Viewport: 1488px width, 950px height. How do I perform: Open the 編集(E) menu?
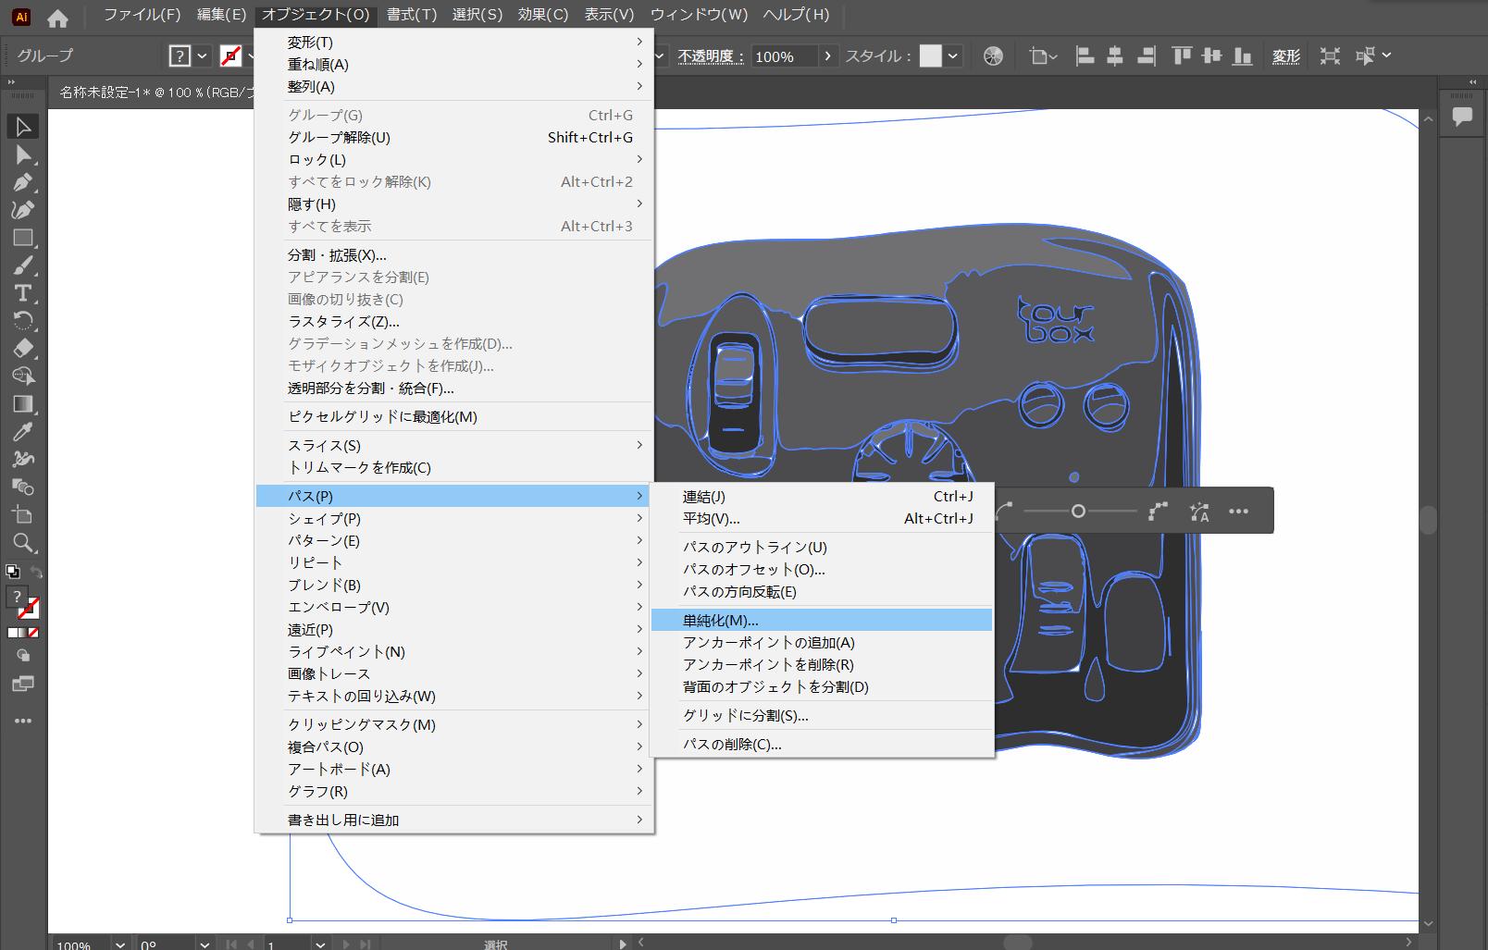pyautogui.click(x=222, y=15)
